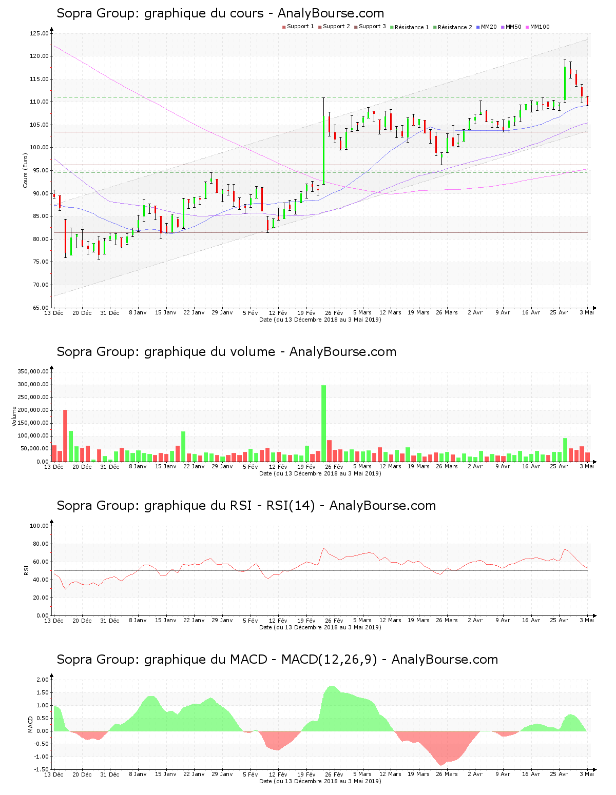Click the -0.50 MACD axis label
The height and width of the screenshot is (795, 616).
click(x=41, y=744)
